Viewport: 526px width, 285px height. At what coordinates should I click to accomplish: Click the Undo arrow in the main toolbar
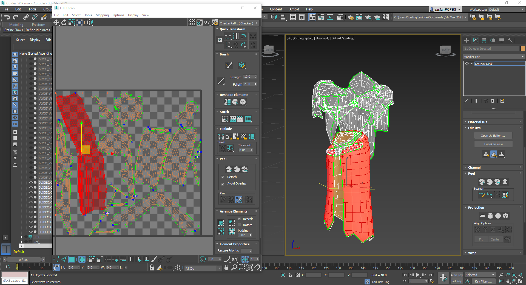pyautogui.click(x=7, y=17)
